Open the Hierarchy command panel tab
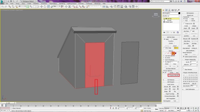Viewport: 200px width, 112px height. pos(169,10)
